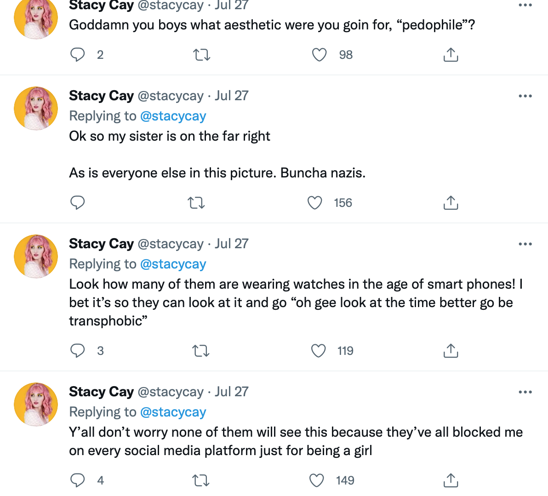This screenshot has height=496, width=548.
Task: Retweet the 'pedophile' aesthetic tweet
Action: click(202, 55)
